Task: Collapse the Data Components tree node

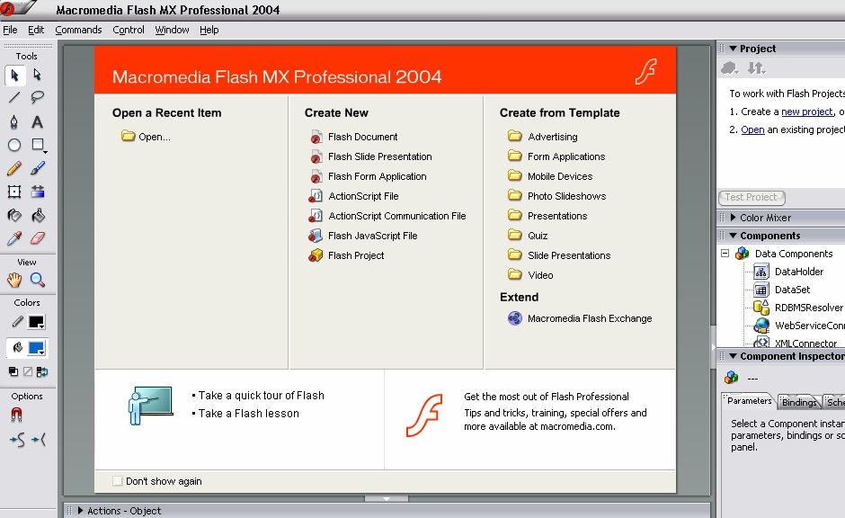Action: pyautogui.click(x=725, y=254)
